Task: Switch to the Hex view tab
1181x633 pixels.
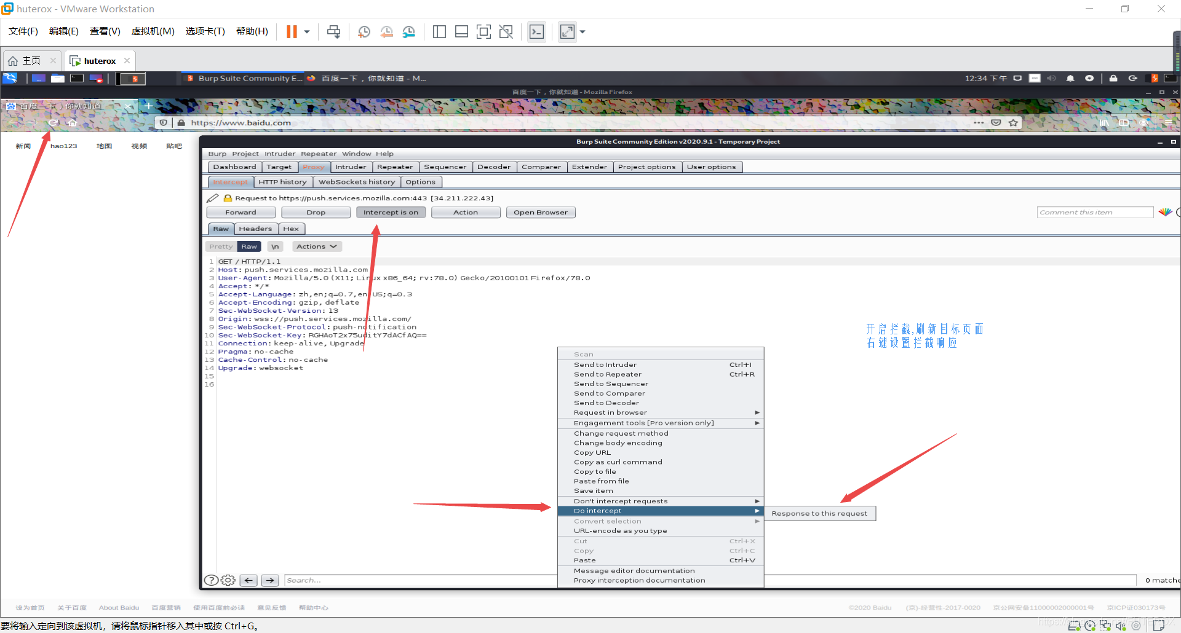Action: point(291,229)
